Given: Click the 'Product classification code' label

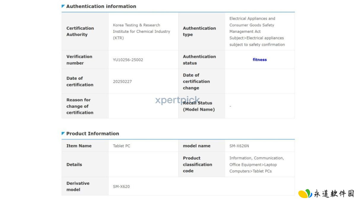Looking at the screenshot, I should point(198,164).
